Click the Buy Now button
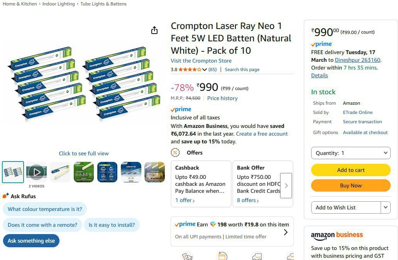 point(351,185)
